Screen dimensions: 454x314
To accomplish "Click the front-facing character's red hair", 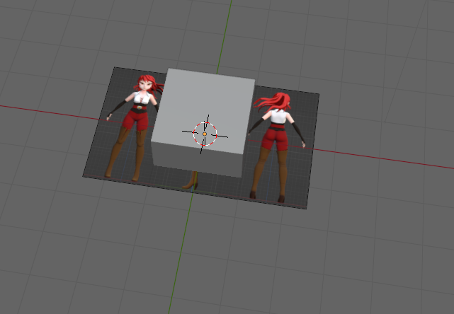I will click(x=144, y=84).
